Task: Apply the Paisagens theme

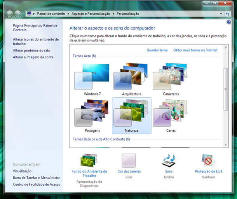Action: (x=92, y=113)
